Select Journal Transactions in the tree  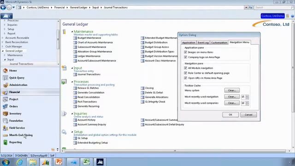[21, 64]
